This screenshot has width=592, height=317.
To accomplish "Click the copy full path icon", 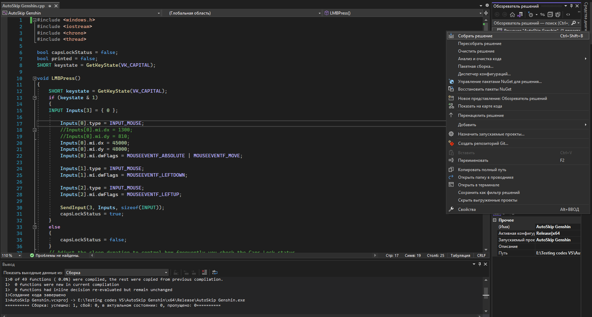I will (451, 170).
